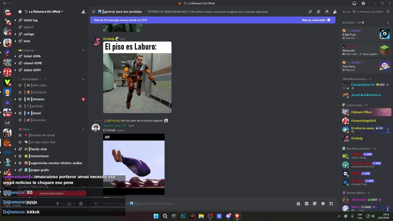The height and width of the screenshot is (221, 393).
Task: Open the pinned messages icon
Action: (x=327, y=12)
